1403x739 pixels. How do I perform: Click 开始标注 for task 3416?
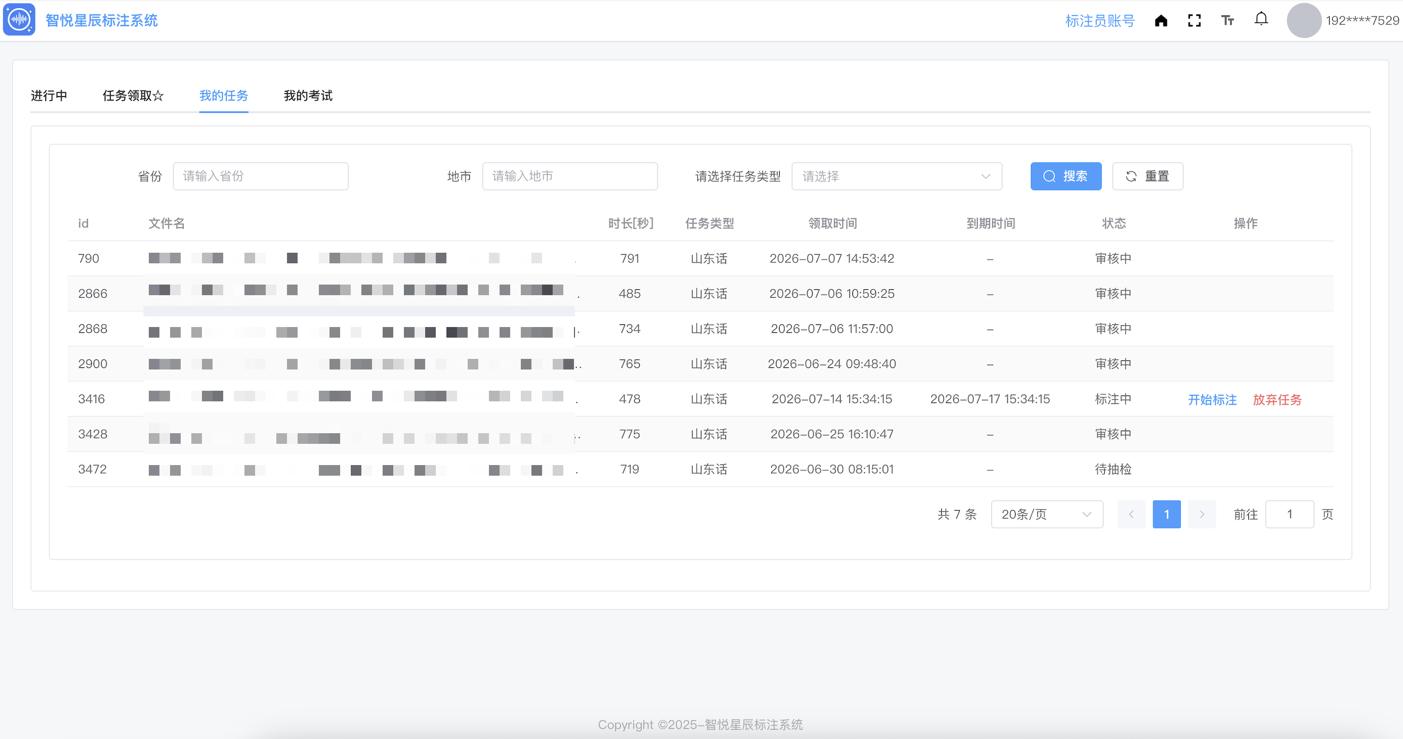pos(1212,400)
